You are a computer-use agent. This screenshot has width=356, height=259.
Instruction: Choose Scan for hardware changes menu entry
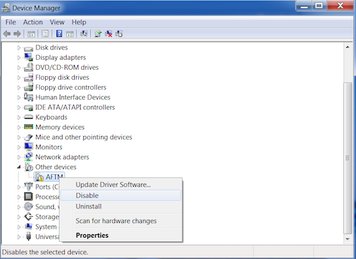pos(121,221)
